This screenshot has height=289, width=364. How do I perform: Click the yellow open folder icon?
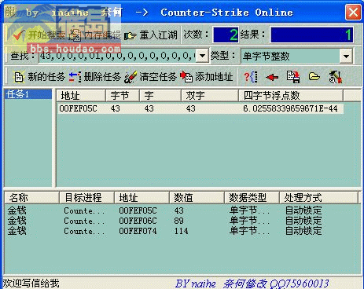click(314, 77)
